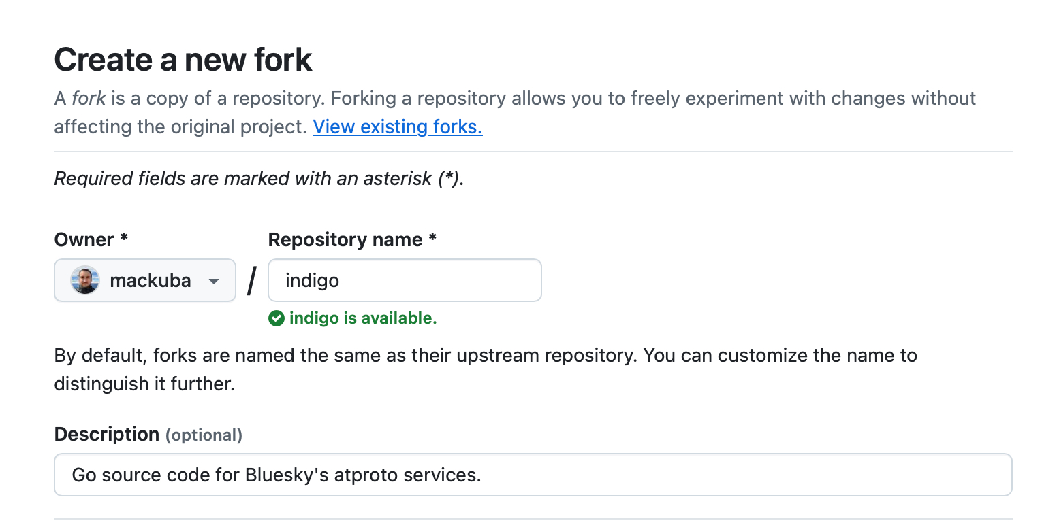The image size is (1042, 525).
Task: Click the username text "mackuba" in owner selector
Action: click(151, 280)
